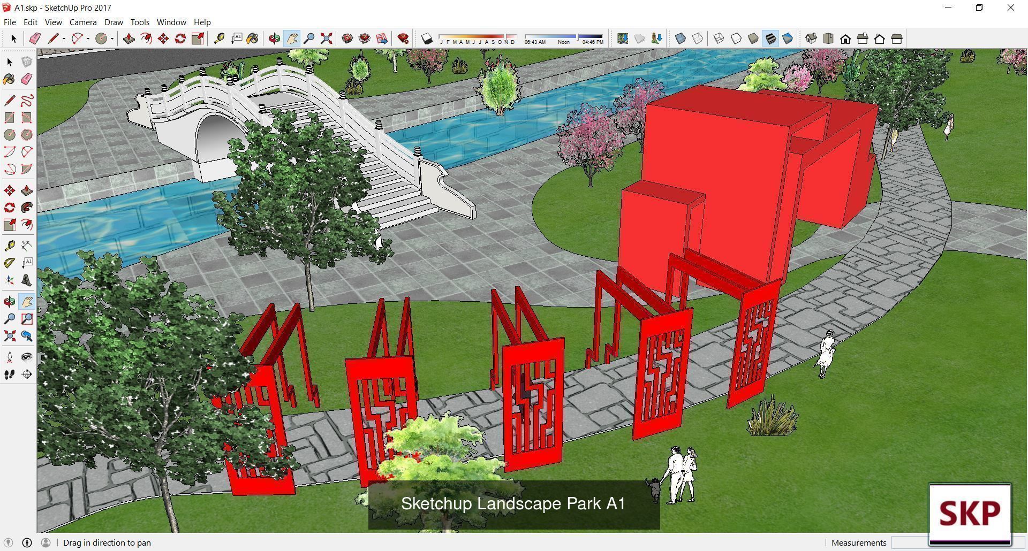1028x551 pixels.
Task: Open the Extension Warehouse
Action: click(365, 39)
